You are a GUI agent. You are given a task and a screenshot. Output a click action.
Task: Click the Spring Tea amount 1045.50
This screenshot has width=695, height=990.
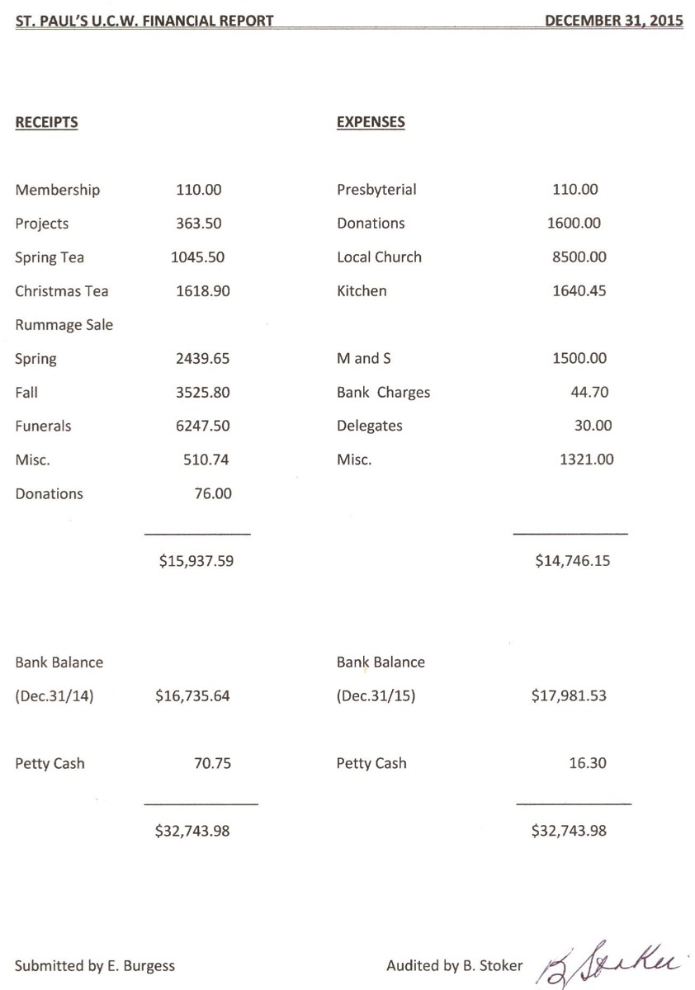coord(197,257)
